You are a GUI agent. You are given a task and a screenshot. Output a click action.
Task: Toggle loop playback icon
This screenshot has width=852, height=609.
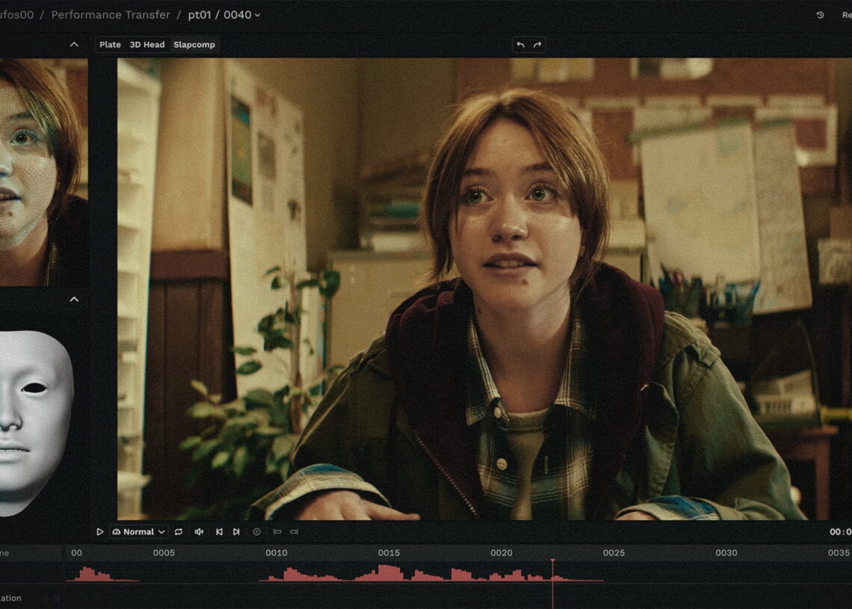pyautogui.click(x=179, y=532)
